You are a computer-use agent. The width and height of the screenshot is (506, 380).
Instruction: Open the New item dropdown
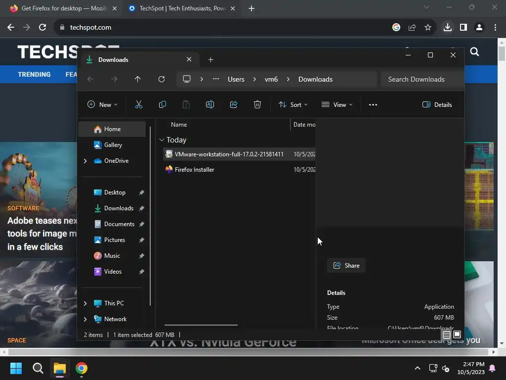[x=102, y=105]
